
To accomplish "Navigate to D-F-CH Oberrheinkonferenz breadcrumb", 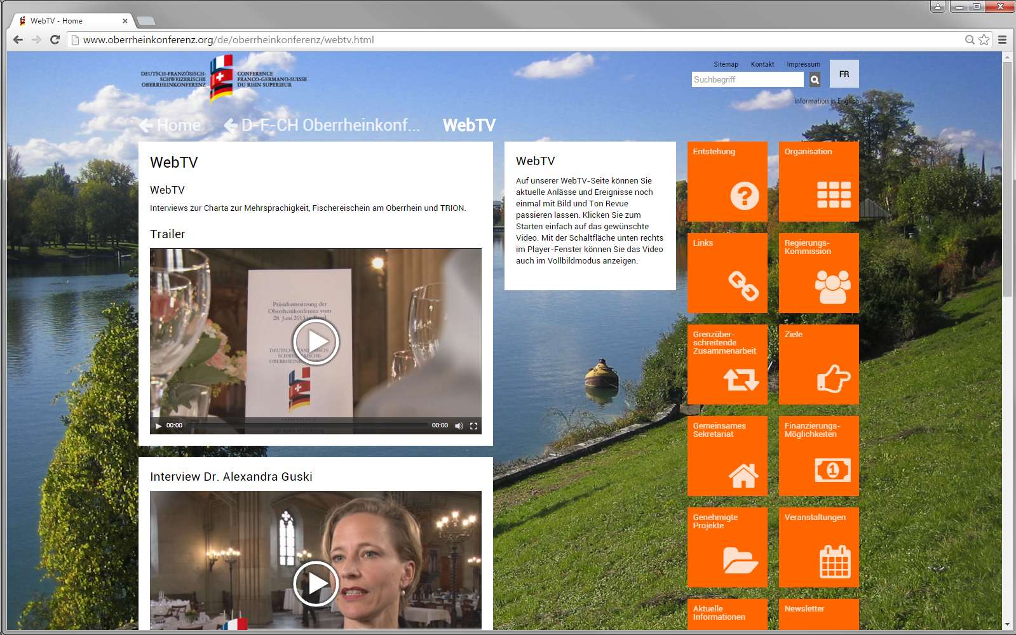I will [x=323, y=126].
